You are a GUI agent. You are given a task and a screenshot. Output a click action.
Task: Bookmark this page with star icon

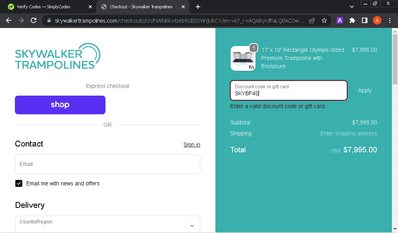point(324,20)
